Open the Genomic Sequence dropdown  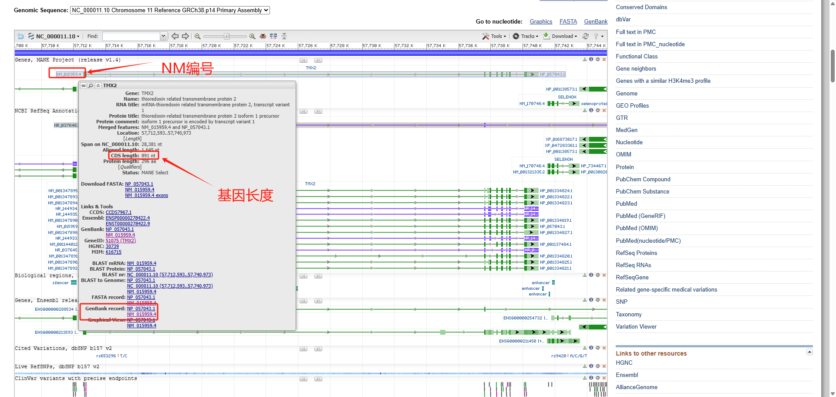pos(170,10)
